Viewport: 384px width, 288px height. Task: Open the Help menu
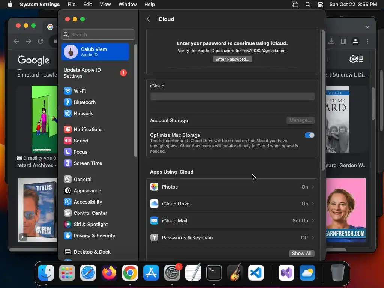click(149, 4)
